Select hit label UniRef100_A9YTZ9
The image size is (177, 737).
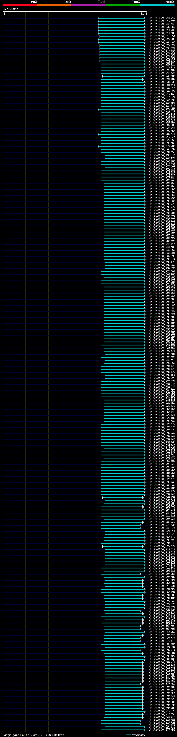point(162,366)
